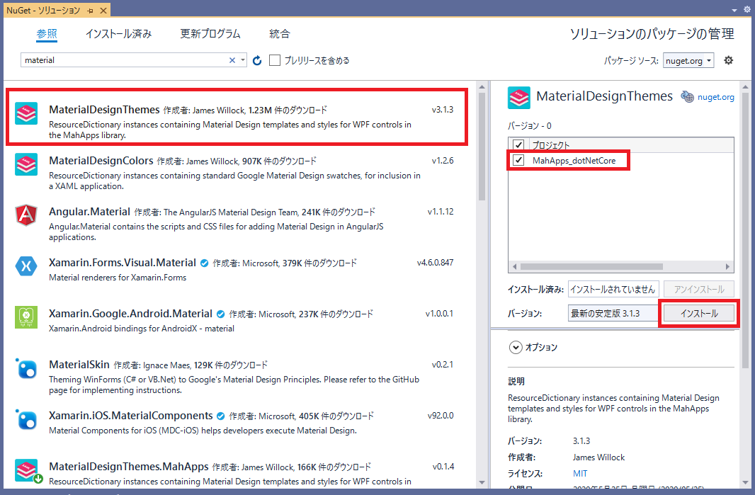Screen dimensions: 755x495
Task: Select the Xamarin.Google.Android.Material package title
Action: [x=130, y=314]
